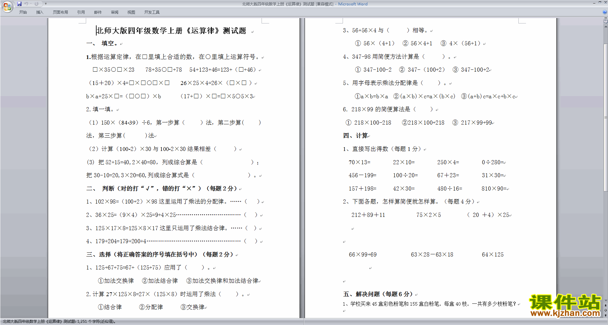The height and width of the screenshot is (325, 608).
Task: Click option ①结合律
Action: point(110,307)
